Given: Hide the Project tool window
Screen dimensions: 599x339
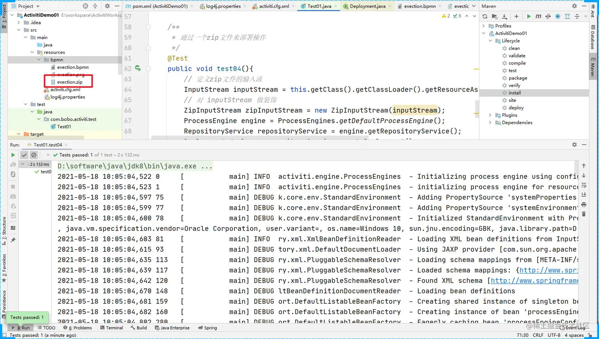Looking at the screenshot, I should [x=117, y=6].
